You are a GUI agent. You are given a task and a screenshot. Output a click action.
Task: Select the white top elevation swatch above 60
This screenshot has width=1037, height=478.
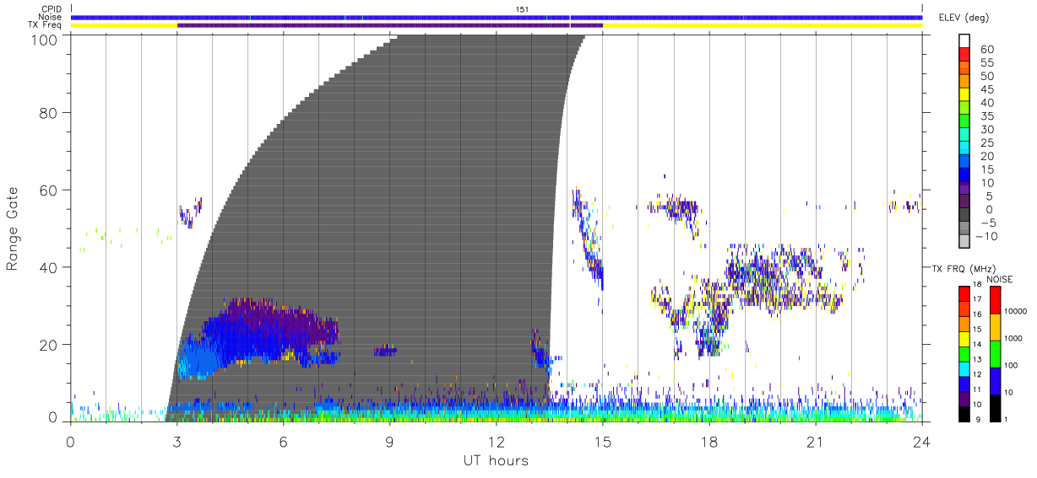(964, 40)
